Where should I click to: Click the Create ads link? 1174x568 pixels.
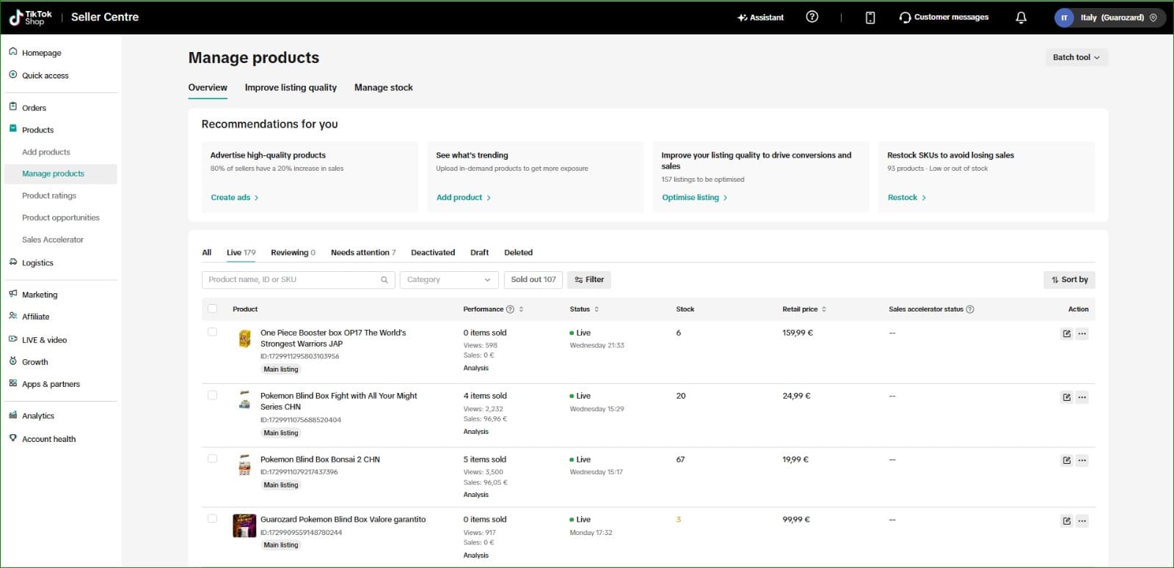click(x=235, y=198)
